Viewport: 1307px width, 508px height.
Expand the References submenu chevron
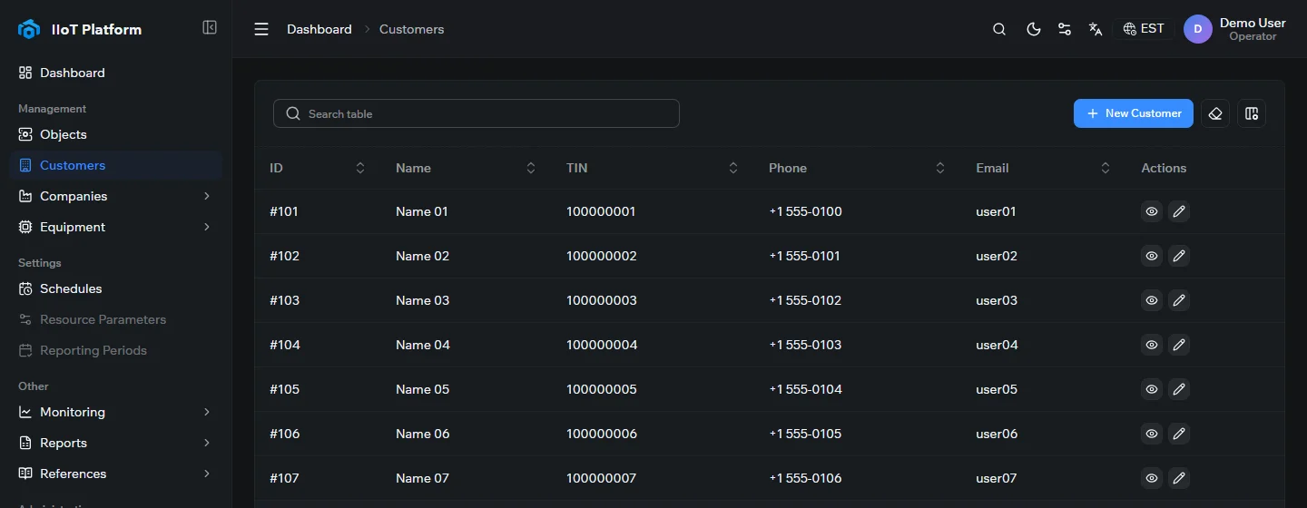pos(207,474)
